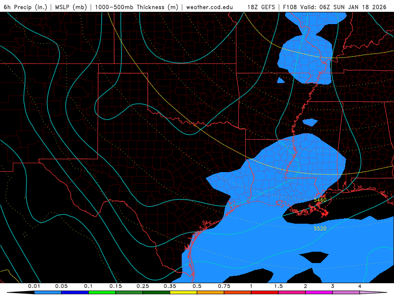Click the 'MSLP (mb)' header label
Screen dimensions: 394x295
pyautogui.click(x=71, y=7)
